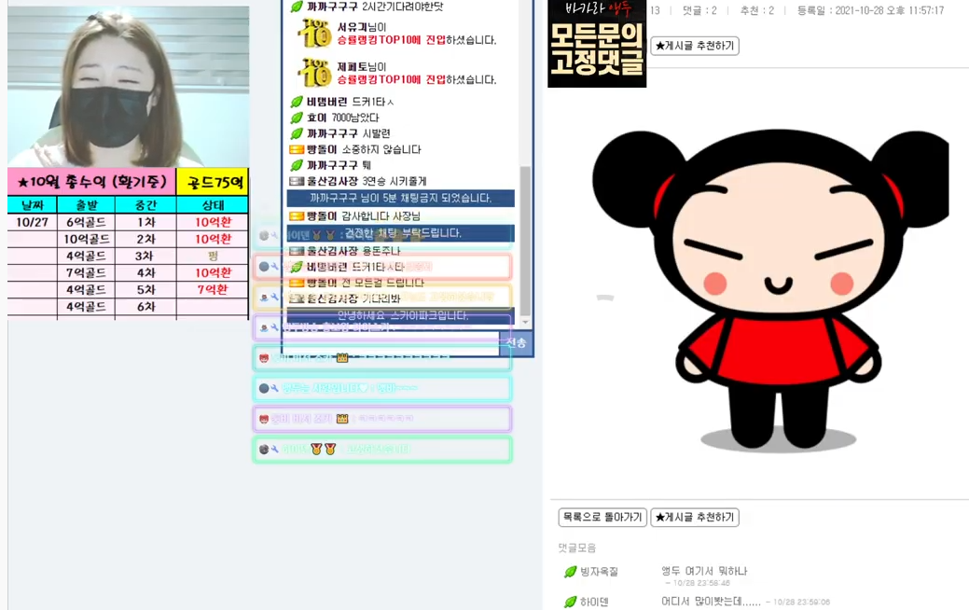Focus the chat message input field
This screenshot has width=969, height=610.
[x=391, y=343]
